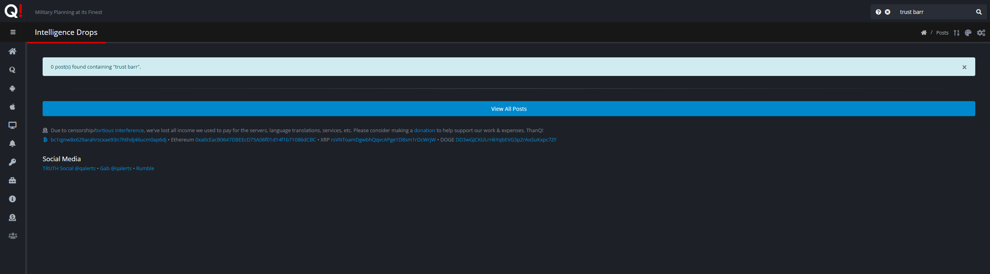This screenshot has width=990, height=274.
Task: Dismiss the 0 posts found alert
Action: point(964,67)
